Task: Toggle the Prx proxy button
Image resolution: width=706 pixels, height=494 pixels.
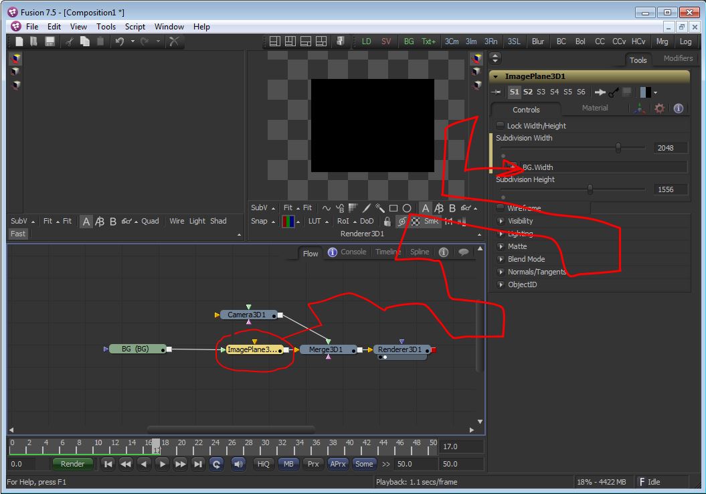Action: click(313, 464)
